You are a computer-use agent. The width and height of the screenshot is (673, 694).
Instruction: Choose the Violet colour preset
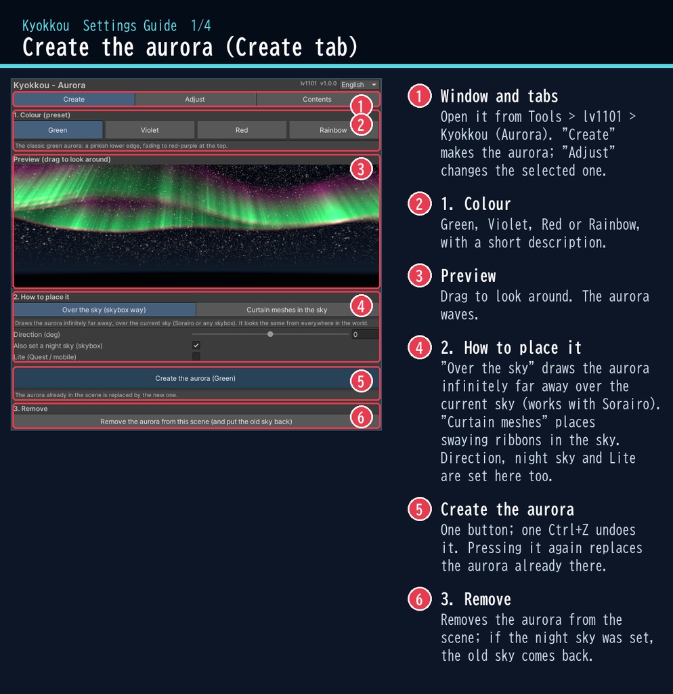pos(150,130)
